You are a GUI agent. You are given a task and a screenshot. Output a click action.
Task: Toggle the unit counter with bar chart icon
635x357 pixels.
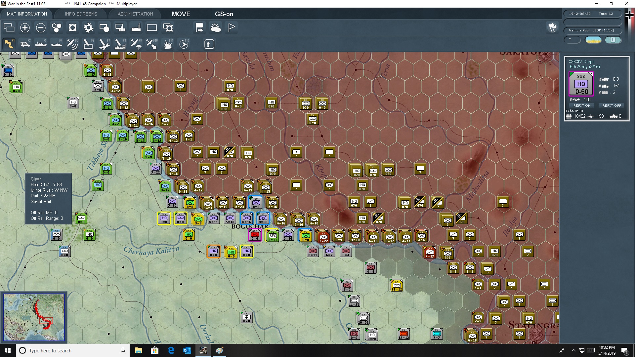(x=120, y=28)
